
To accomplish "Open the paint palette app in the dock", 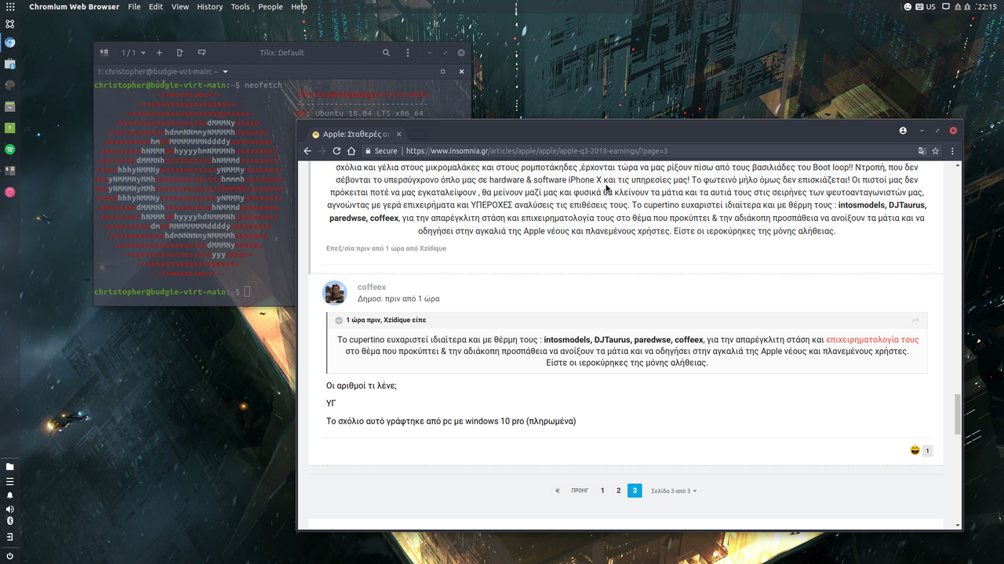I will (9, 85).
